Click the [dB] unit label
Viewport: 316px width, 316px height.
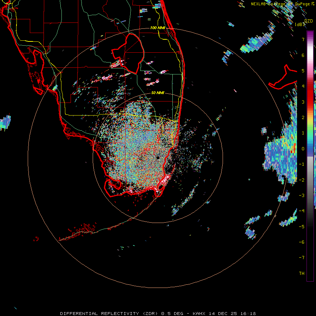pyautogui.click(x=300, y=25)
